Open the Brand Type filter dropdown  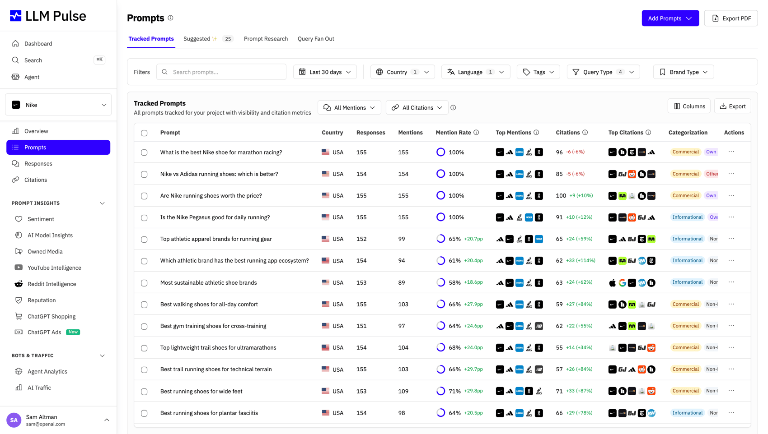684,72
